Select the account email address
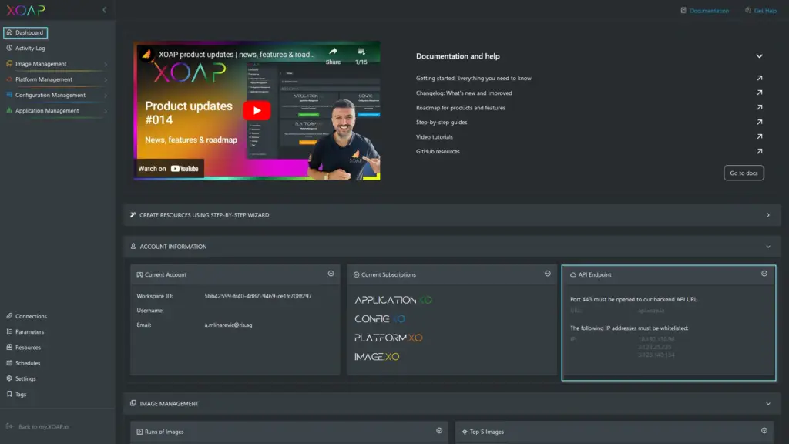789x444 pixels. coord(228,325)
